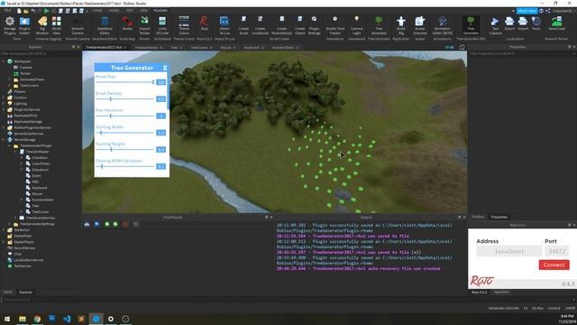
Task: Run the Object To Lua plugin
Action: coord(224,25)
